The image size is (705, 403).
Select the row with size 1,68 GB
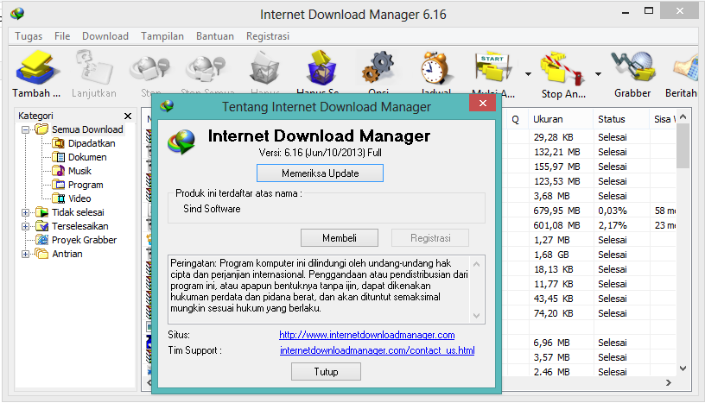coord(588,255)
